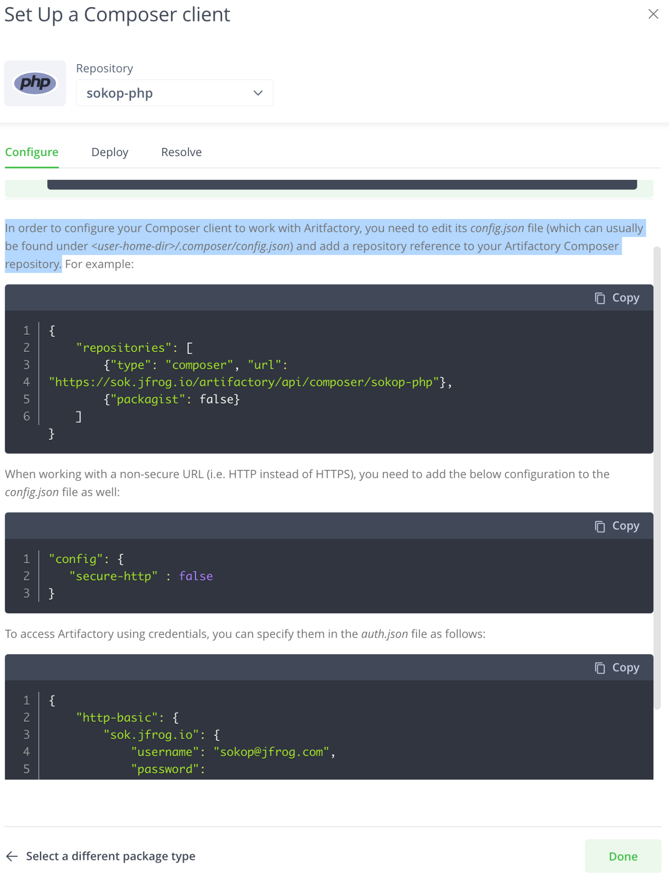Click copy icon above repositories code block
Viewport: 669px width, 881px height.
pos(600,298)
